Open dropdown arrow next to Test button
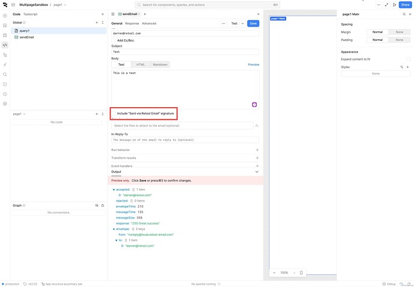This screenshot has width=415, height=287. coord(242,23)
